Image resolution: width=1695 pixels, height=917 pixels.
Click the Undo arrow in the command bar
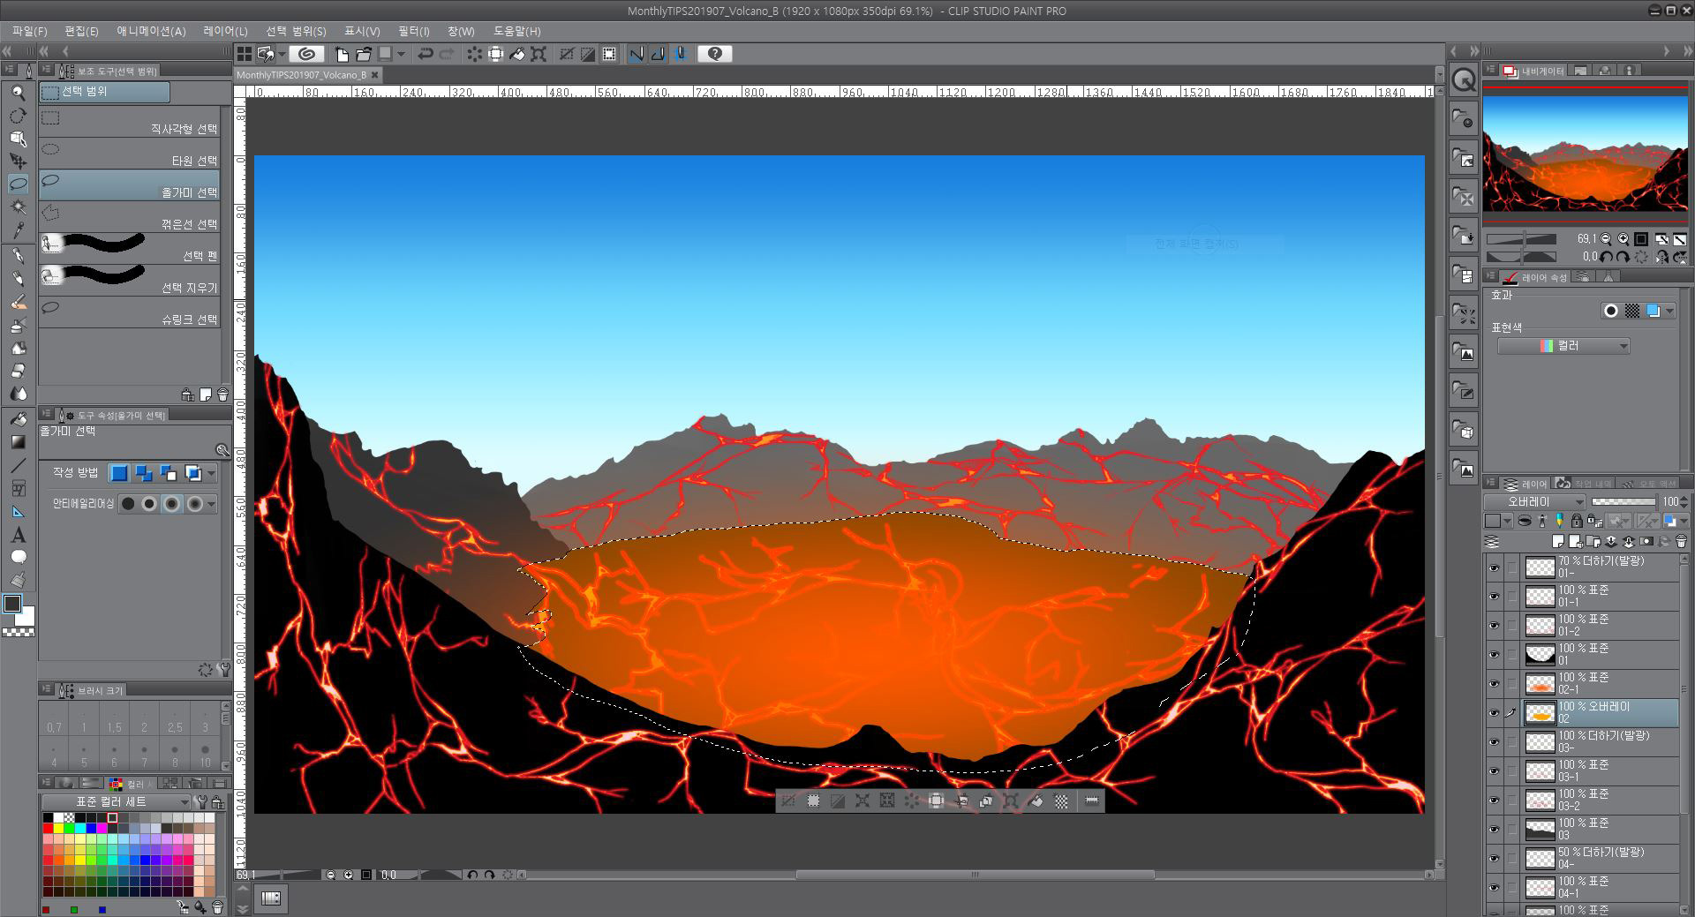click(425, 54)
